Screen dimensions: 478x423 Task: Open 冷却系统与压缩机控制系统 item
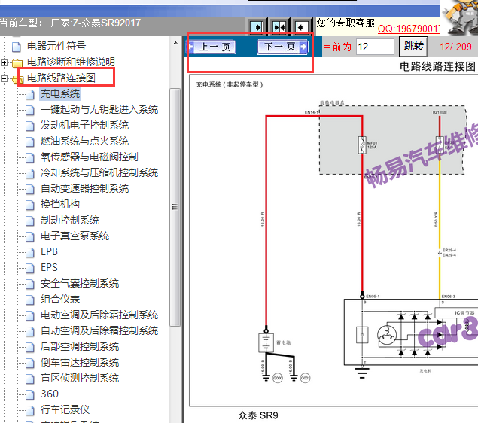99,173
